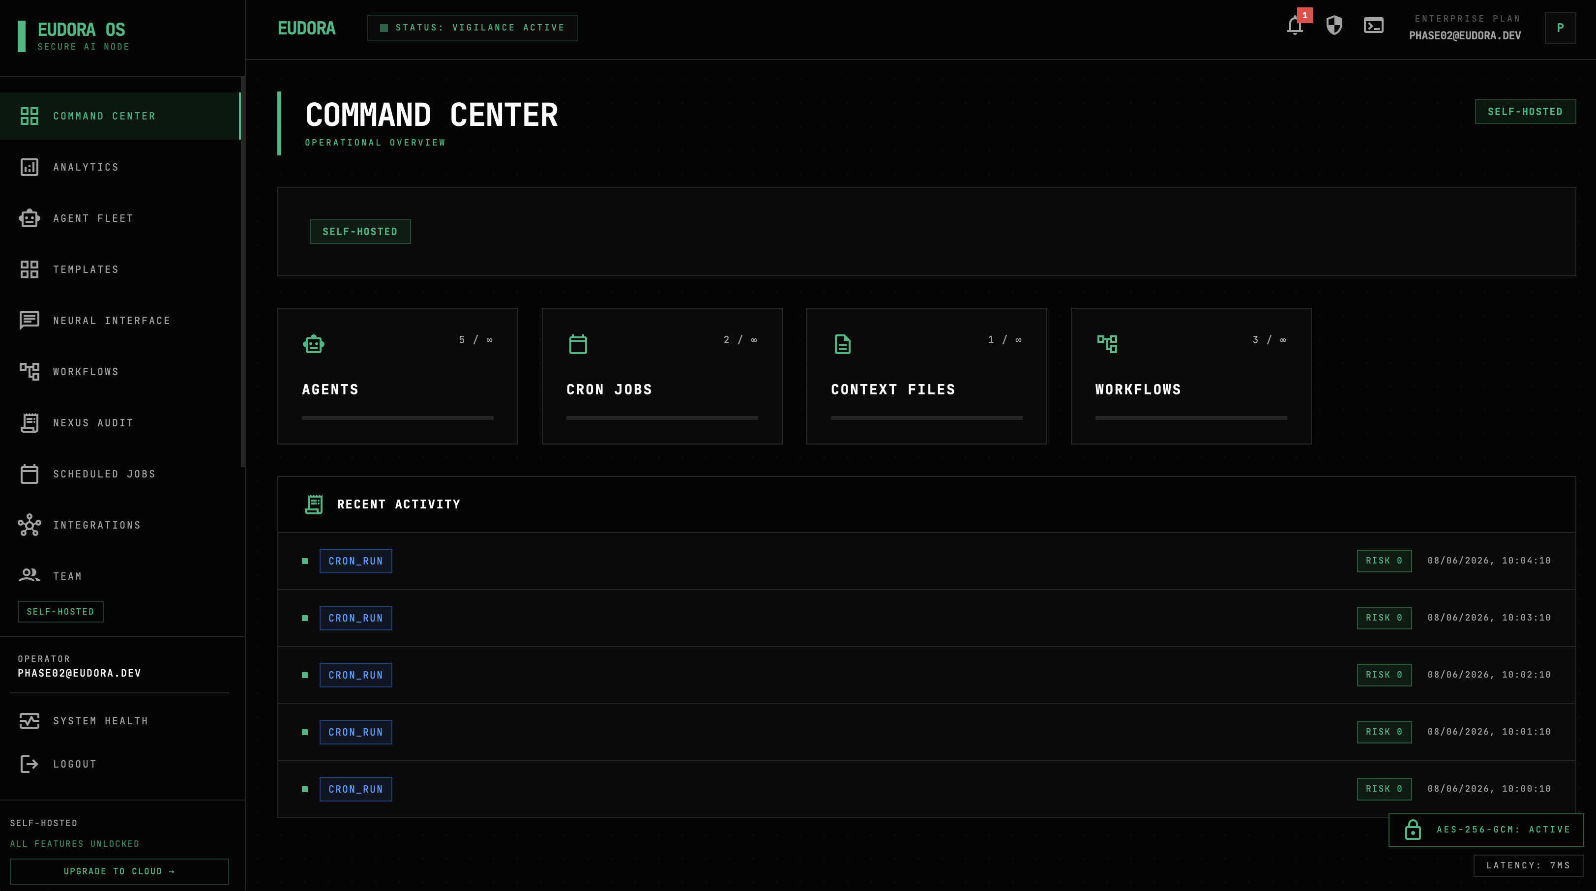The width and height of the screenshot is (1596, 891).
Task: Click the Templates grid icon
Action: 29,269
